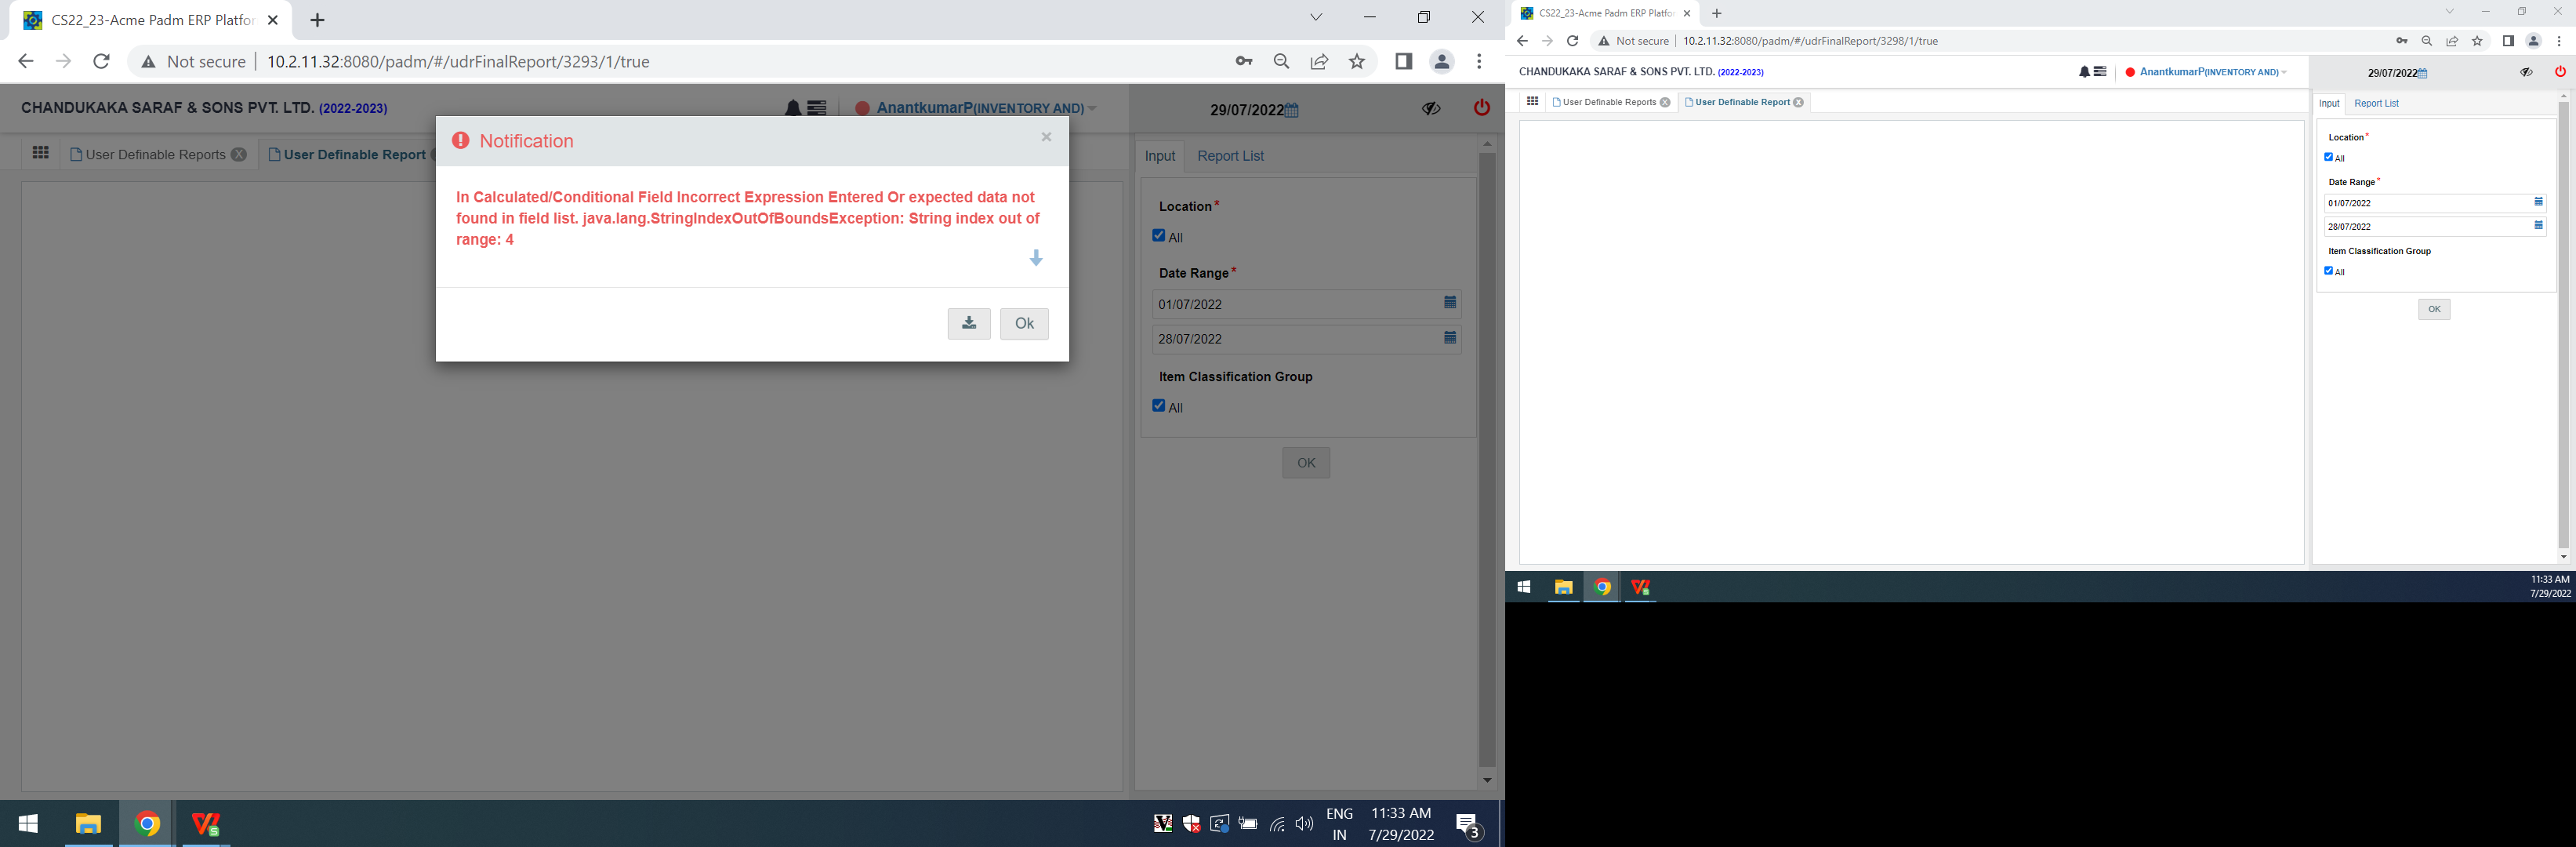
Task: Bookmark the page with star in 3293 window
Action: pyautogui.click(x=1357, y=61)
